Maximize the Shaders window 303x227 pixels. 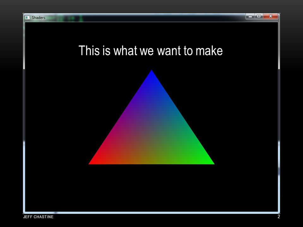point(259,16)
